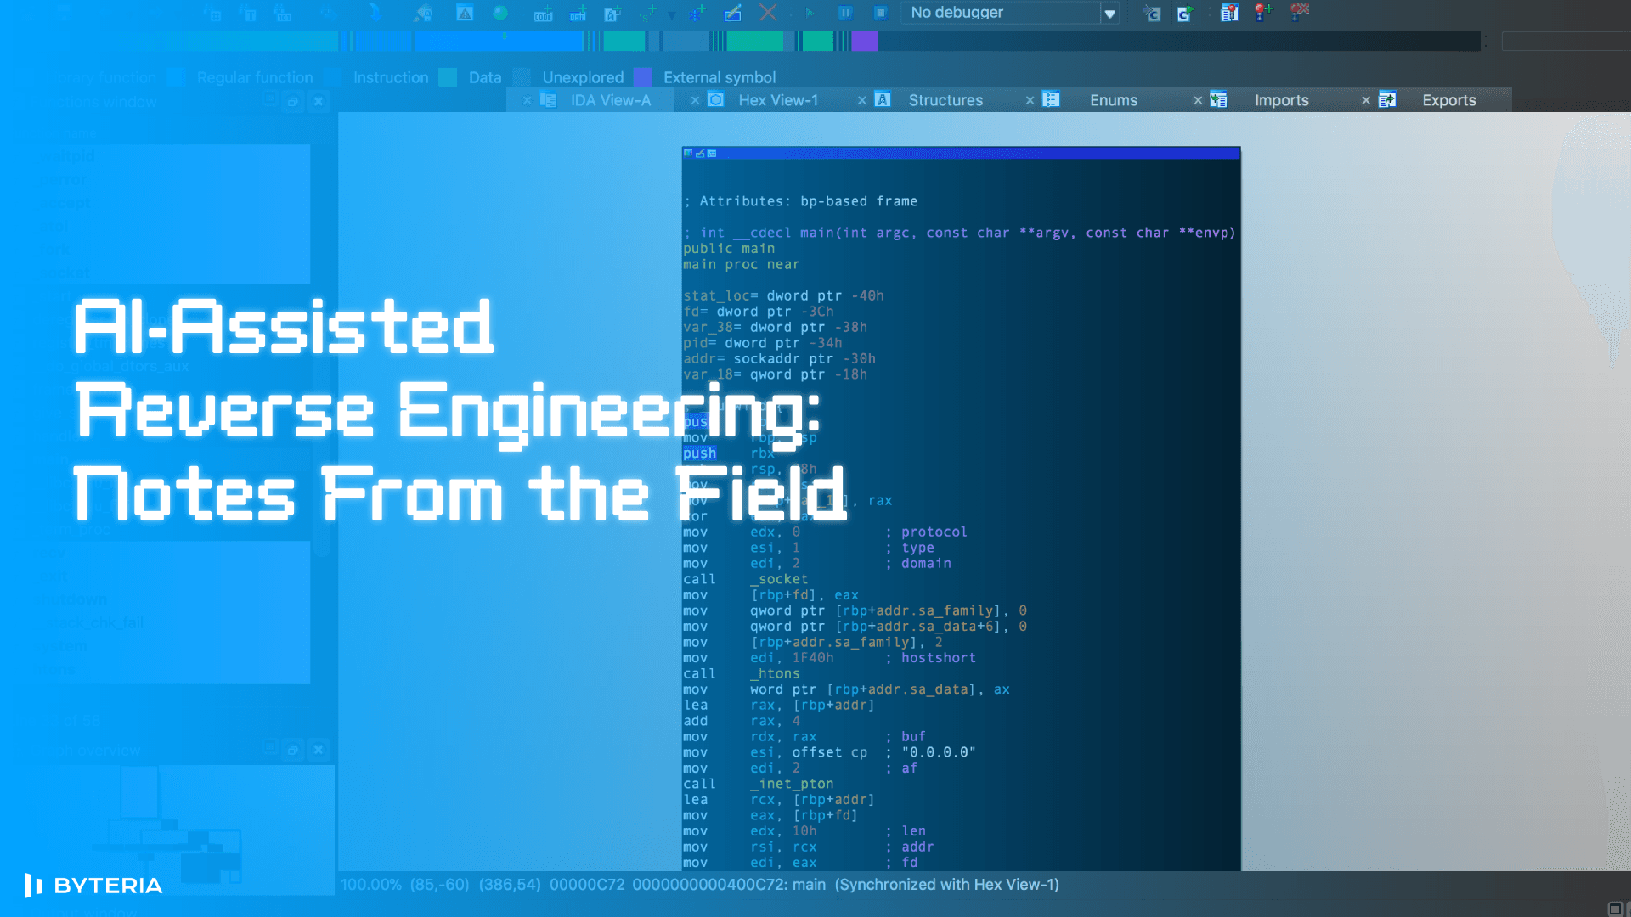Close the Exports tab
This screenshot has width=1631, height=917.
[1366, 100]
